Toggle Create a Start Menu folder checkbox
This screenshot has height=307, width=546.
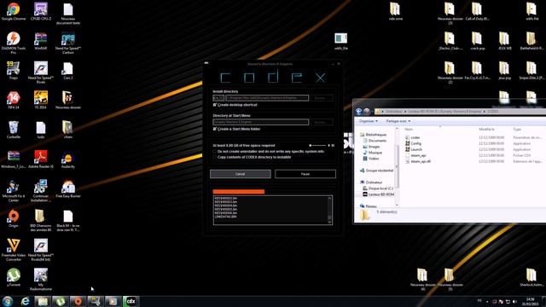[214, 129]
